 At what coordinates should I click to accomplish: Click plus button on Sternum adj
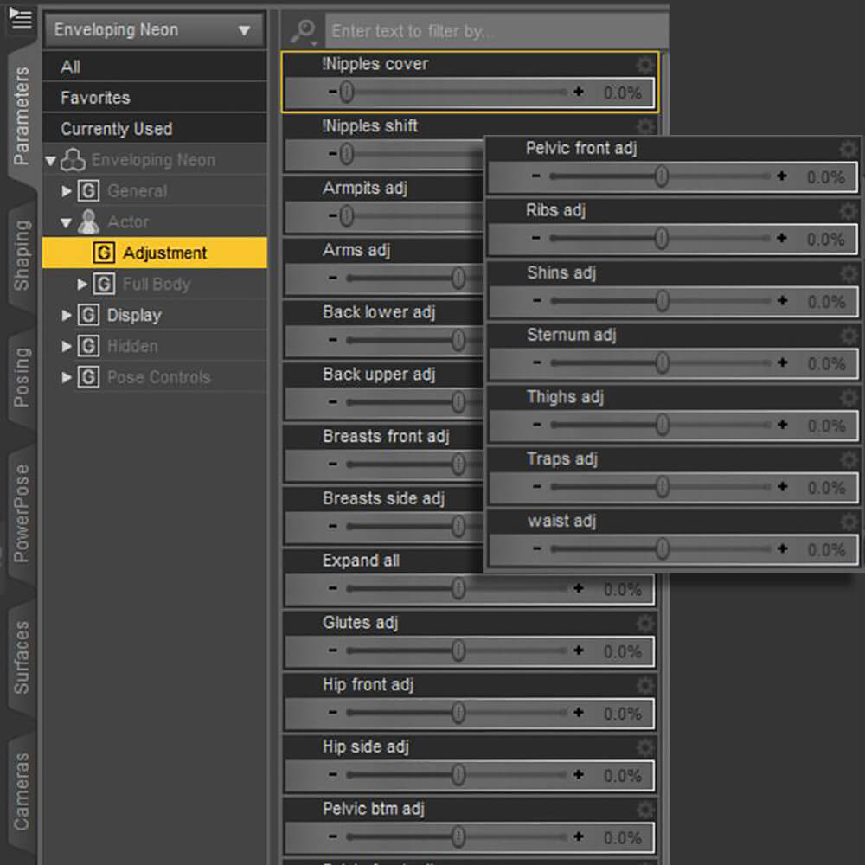pos(782,363)
